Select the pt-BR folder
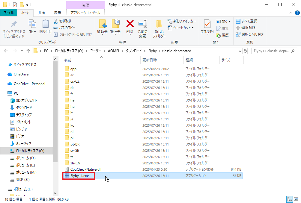This screenshot has height=203, width=301. tap(75, 144)
